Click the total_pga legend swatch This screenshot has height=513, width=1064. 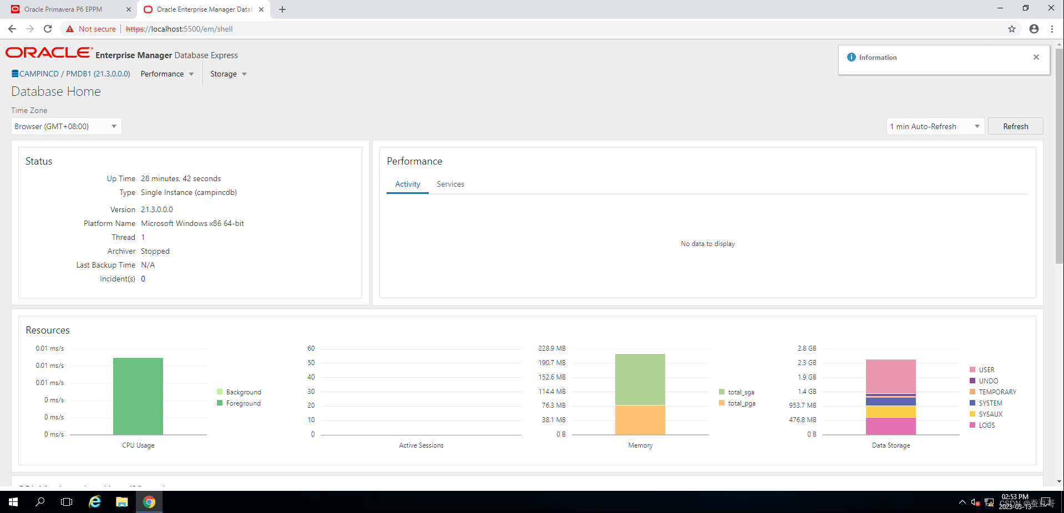point(722,403)
